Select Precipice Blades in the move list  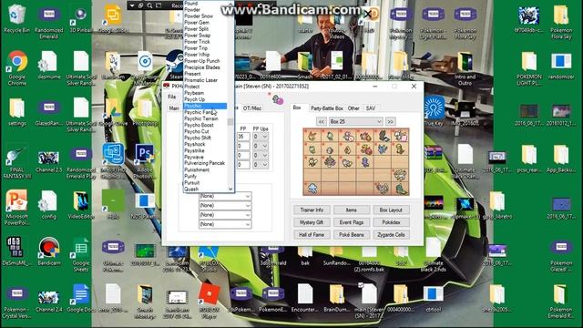pos(202,67)
